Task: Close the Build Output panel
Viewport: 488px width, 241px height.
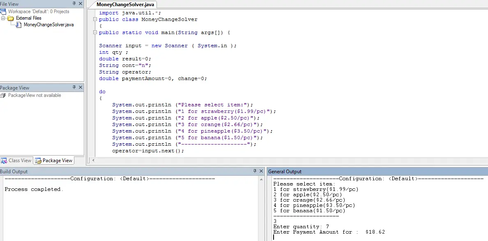Action: click(261, 171)
